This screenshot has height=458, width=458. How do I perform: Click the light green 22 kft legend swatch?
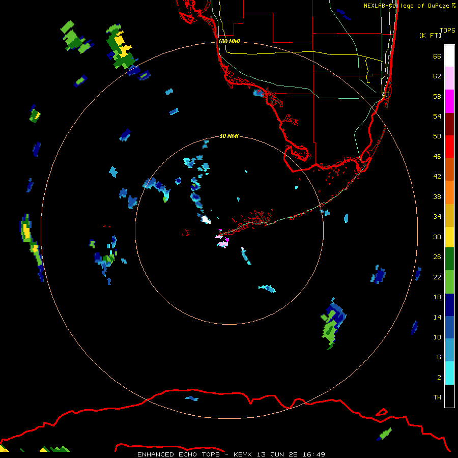pyautogui.click(x=449, y=282)
